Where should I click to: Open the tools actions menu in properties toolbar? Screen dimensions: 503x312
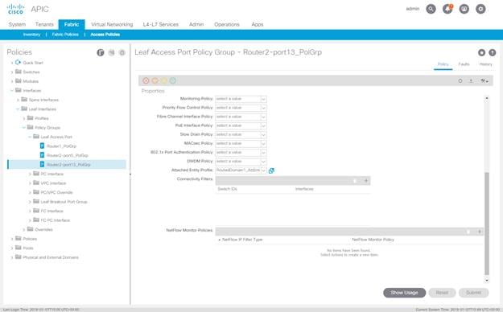tap(484, 81)
